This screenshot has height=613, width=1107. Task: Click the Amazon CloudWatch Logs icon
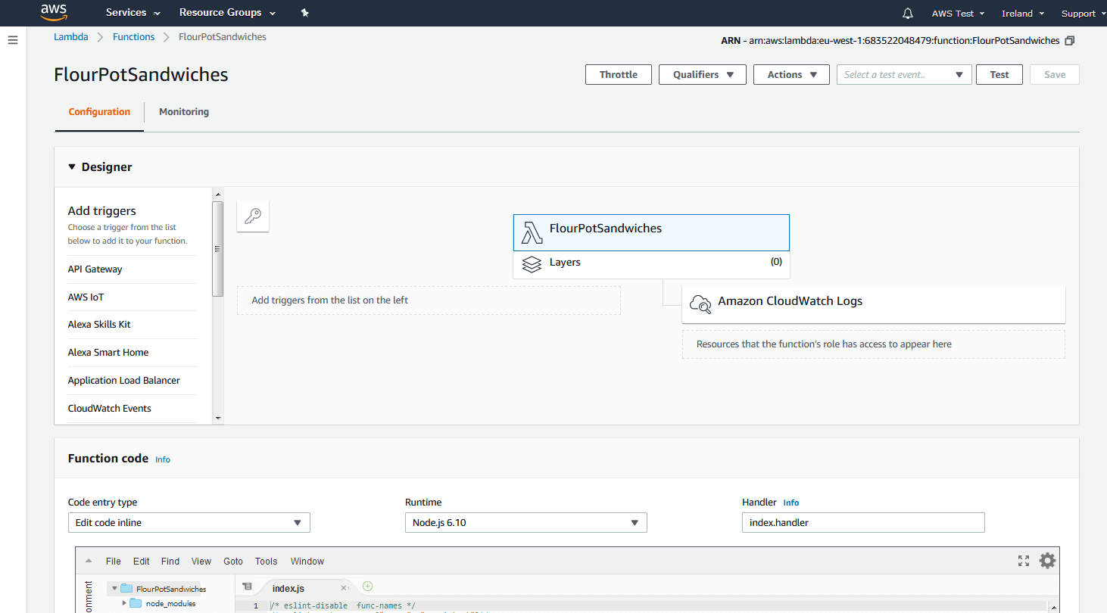pyautogui.click(x=701, y=303)
